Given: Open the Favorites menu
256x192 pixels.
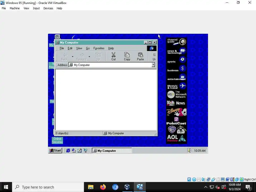Looking at the screenshot, I should 99,48.
